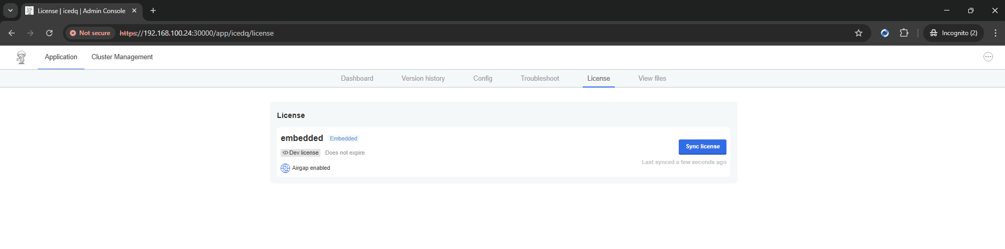This screenshot has width=1005, height=249.
Task: Click the icedq application logo icon
Action: point(21,57)
